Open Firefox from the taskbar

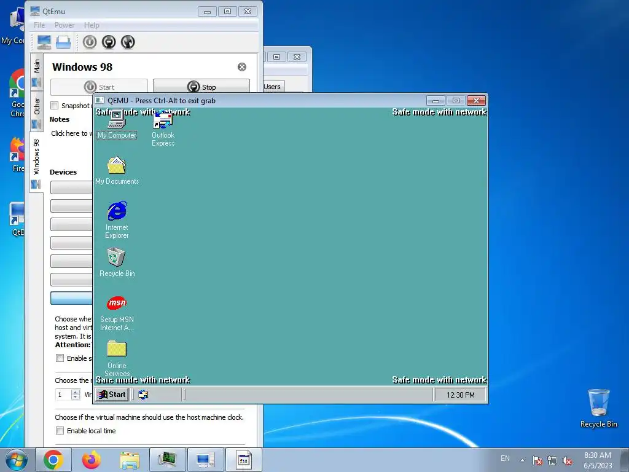coord(92,460)
